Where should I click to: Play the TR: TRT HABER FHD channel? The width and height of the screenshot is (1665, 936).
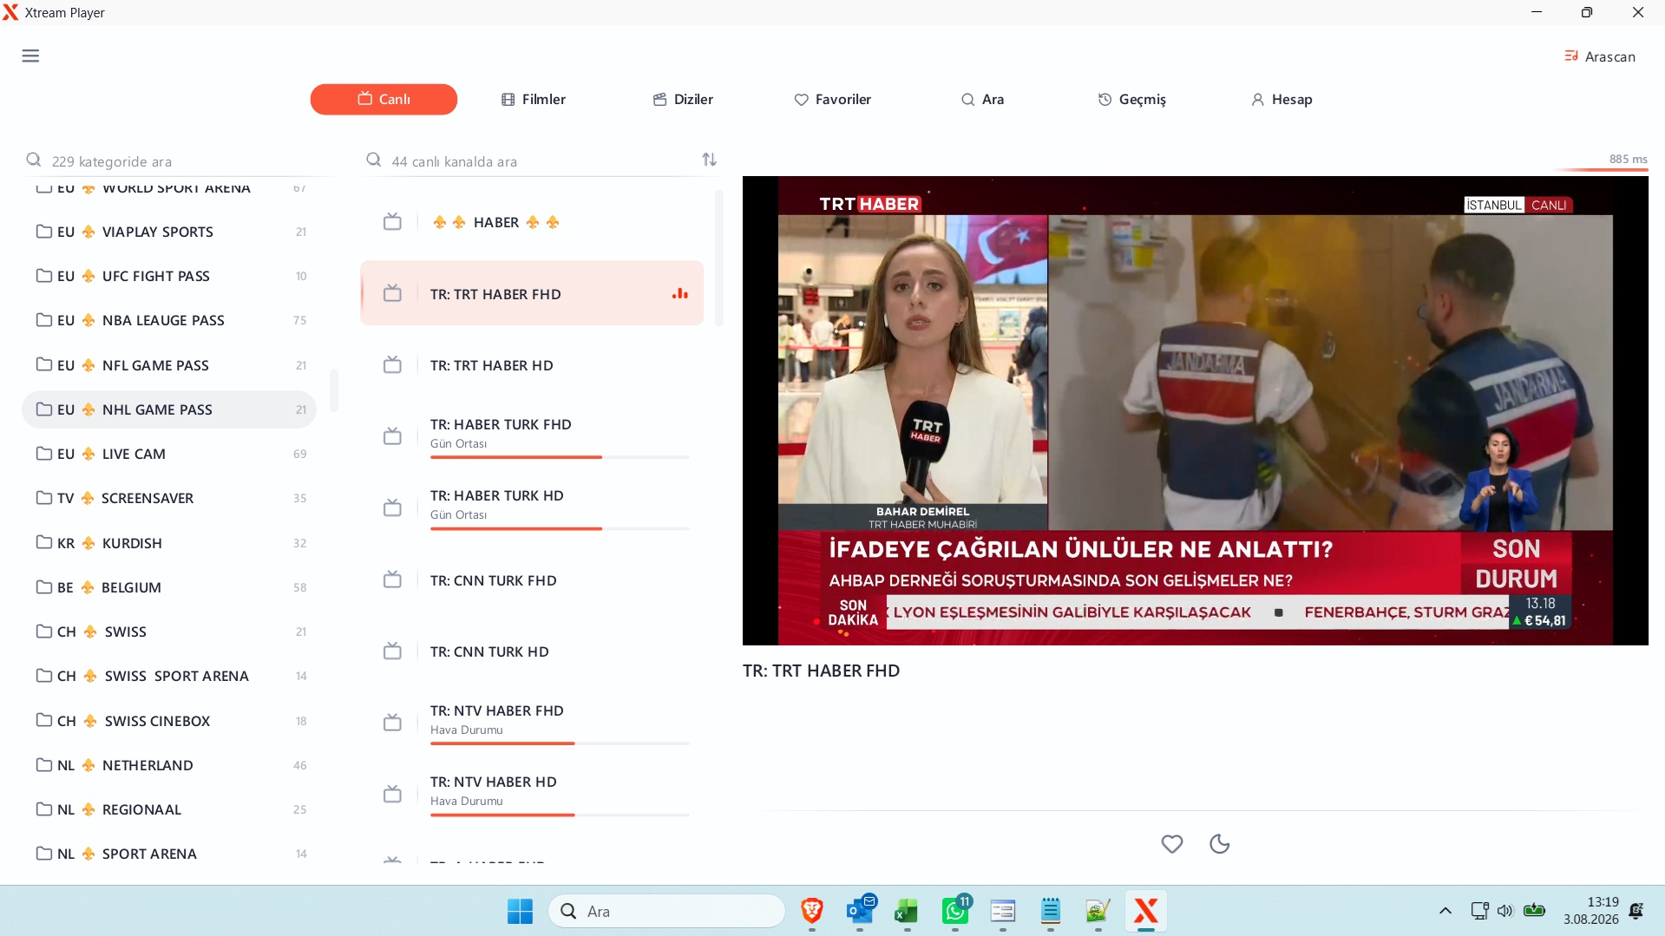tap(532, 293)
